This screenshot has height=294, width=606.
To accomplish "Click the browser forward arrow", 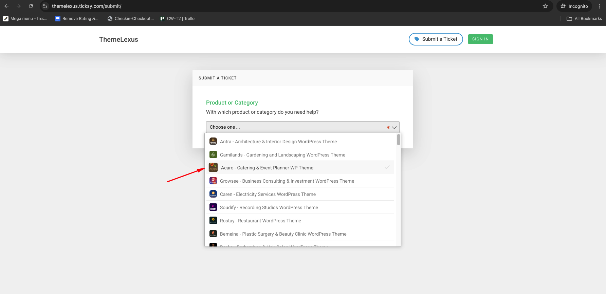I will [x=19, y=6].
